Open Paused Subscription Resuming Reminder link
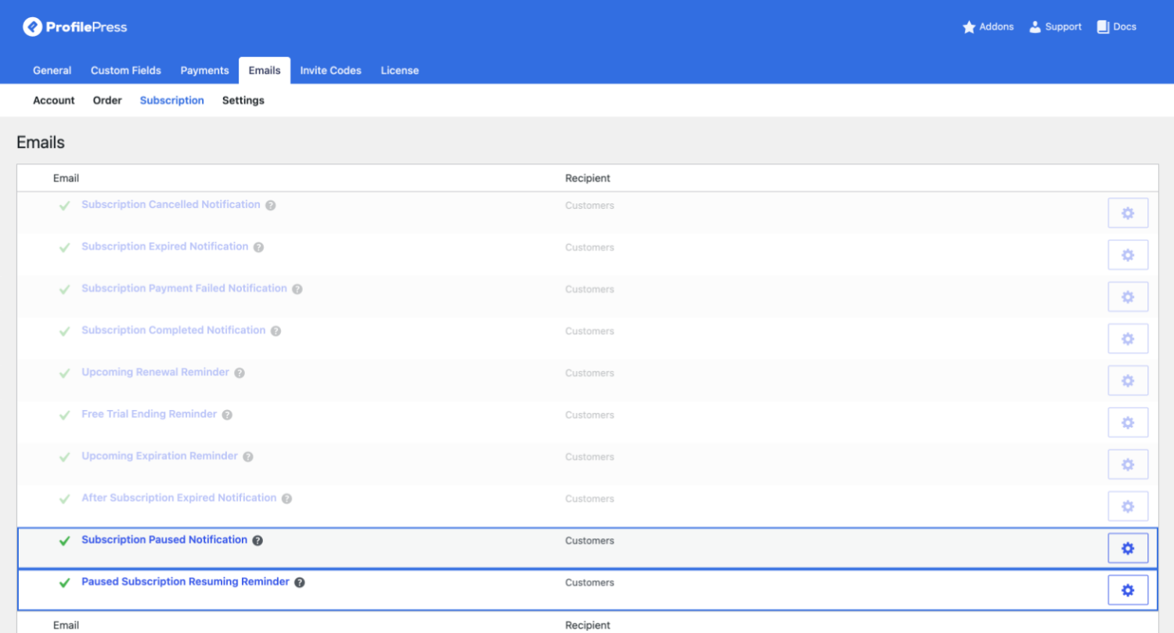1174x633 pixels. point(185,581)
